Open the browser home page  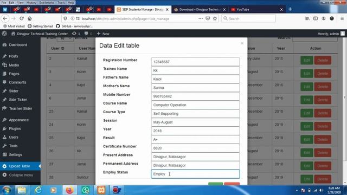point(30,18)
